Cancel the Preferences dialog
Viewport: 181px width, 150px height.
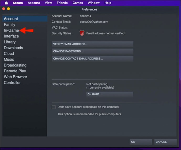[166, 142]
